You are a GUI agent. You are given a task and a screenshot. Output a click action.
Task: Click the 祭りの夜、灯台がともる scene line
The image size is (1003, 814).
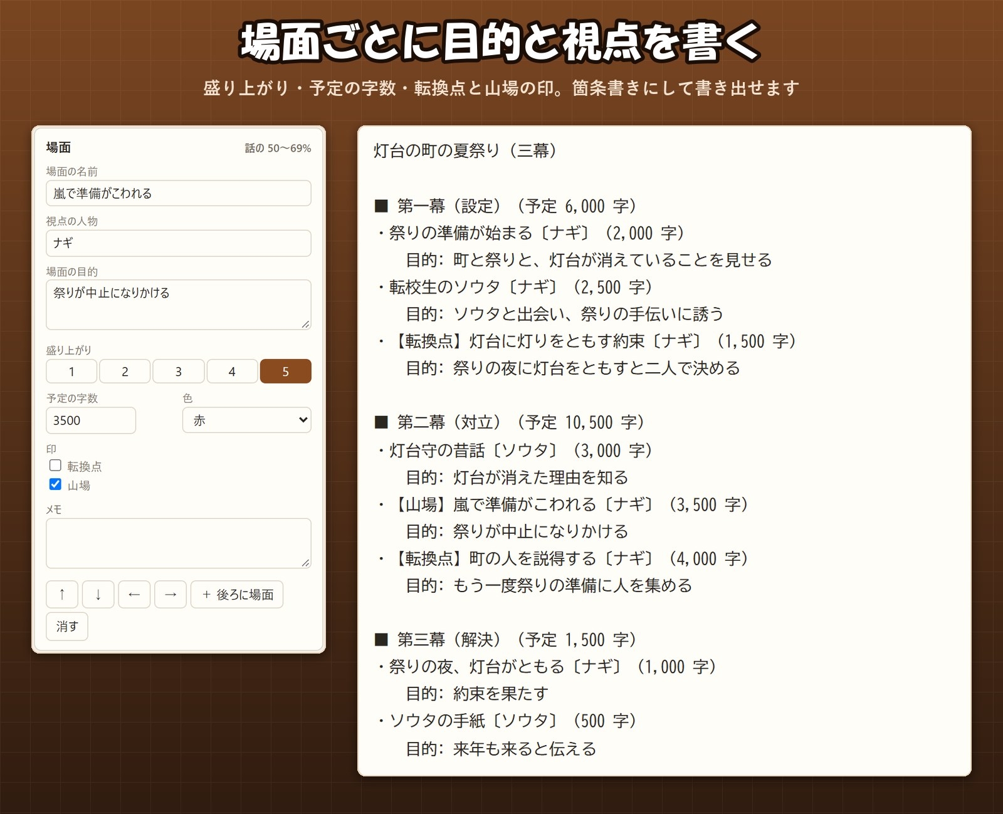(x=547, y=667)
